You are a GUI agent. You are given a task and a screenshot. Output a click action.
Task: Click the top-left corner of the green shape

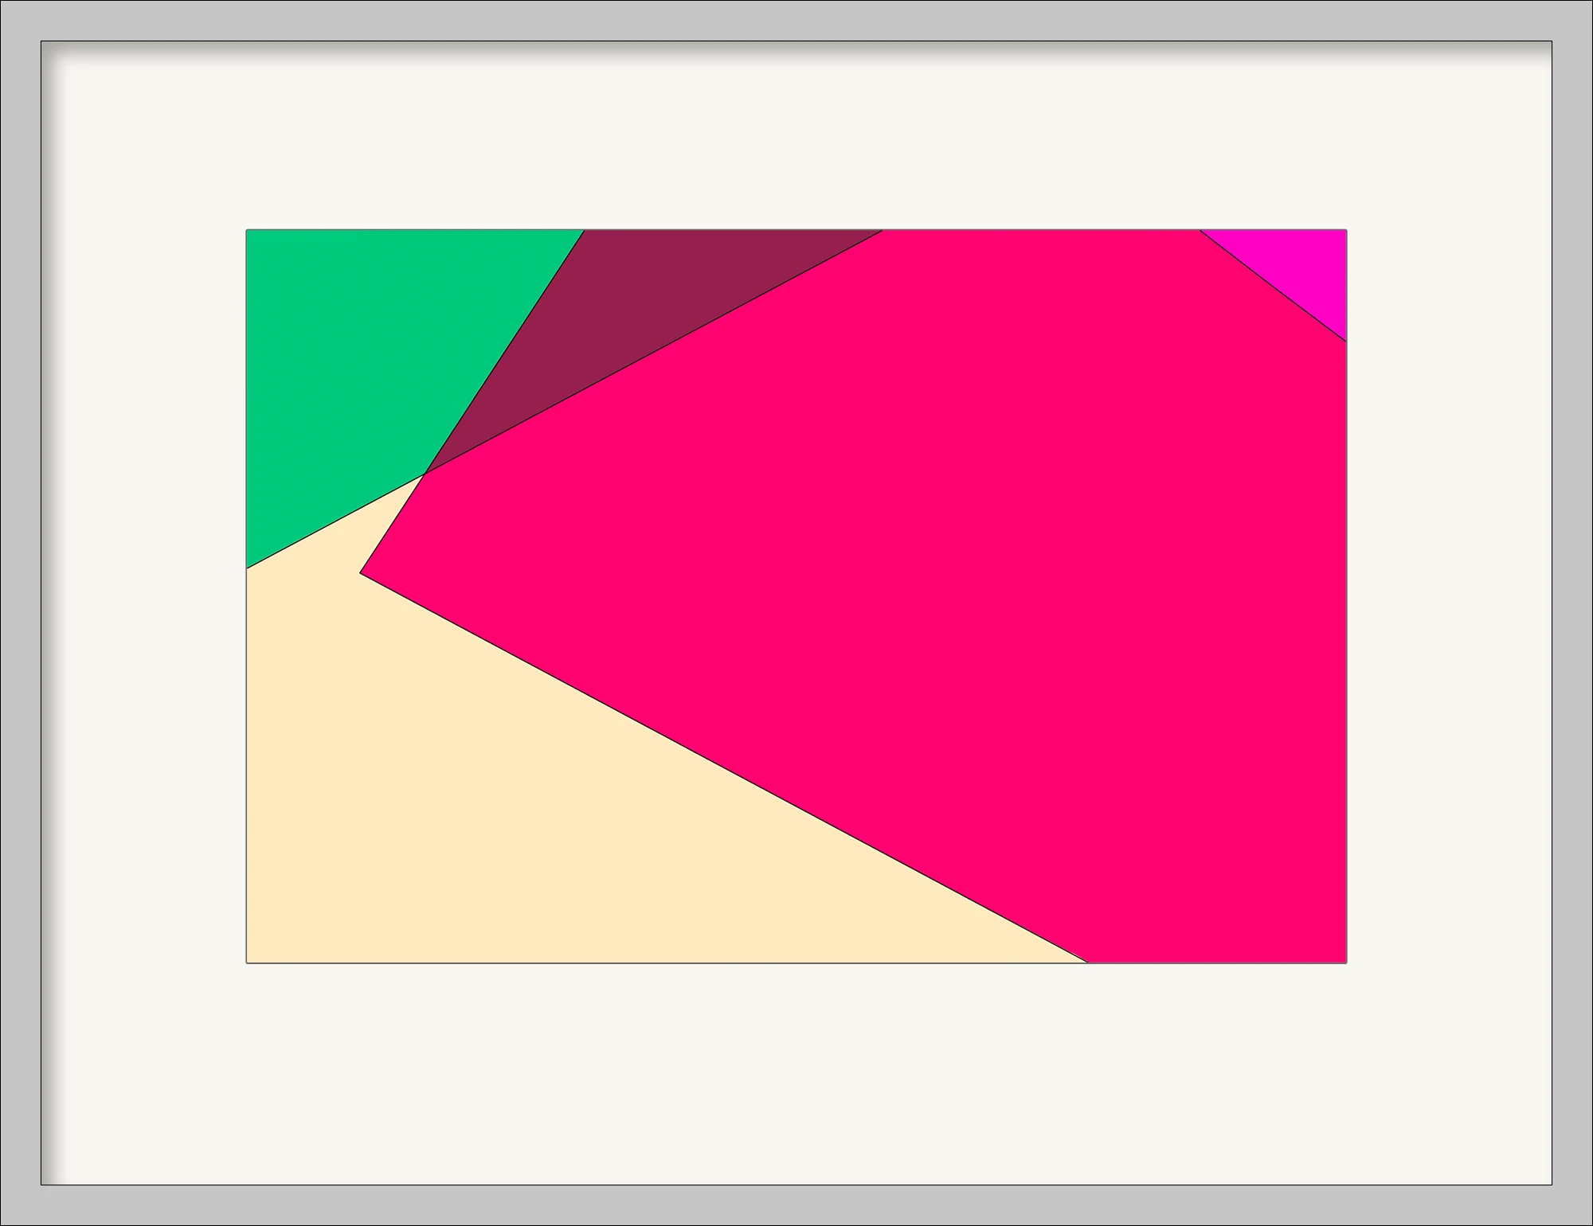[x=248, y=231]
